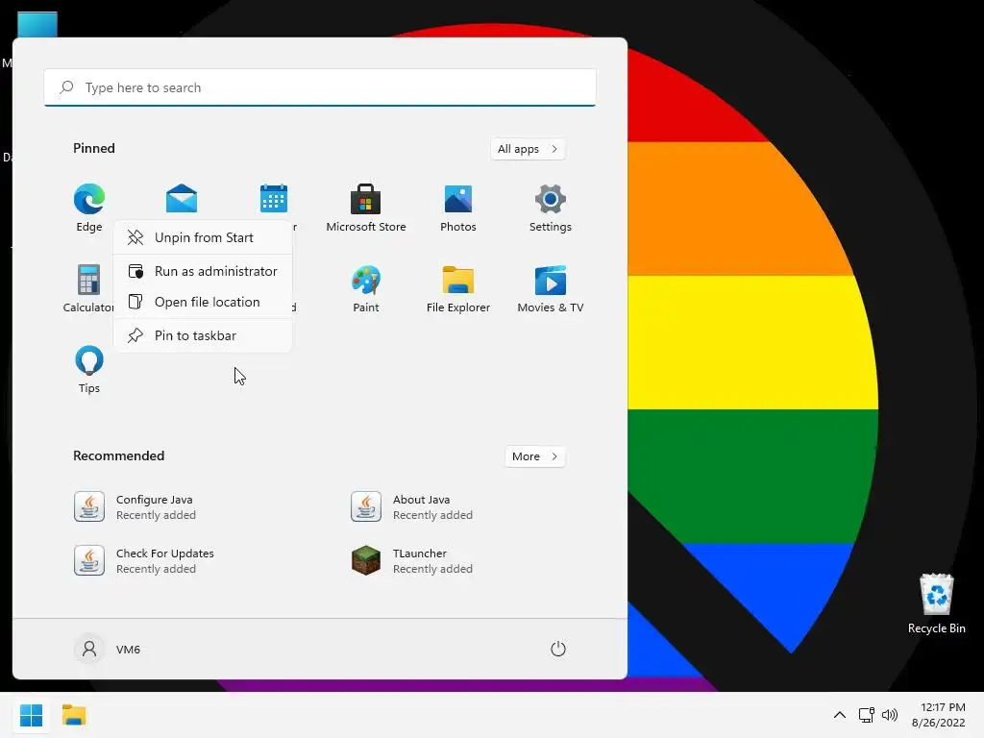984x738 pixels.
Task: Click the More recommended button
Action: coord(534,456)
